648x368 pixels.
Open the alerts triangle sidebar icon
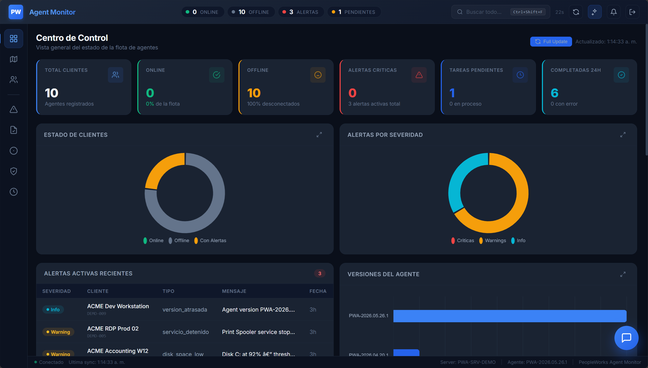coord(14,109)
